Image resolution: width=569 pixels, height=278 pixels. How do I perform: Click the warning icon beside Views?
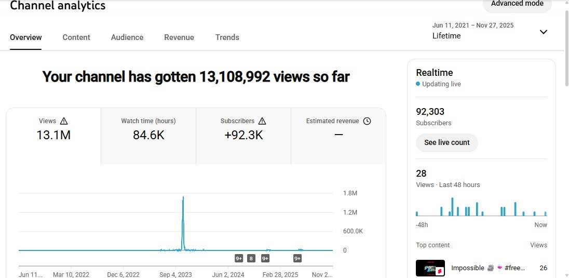point(64,121)
